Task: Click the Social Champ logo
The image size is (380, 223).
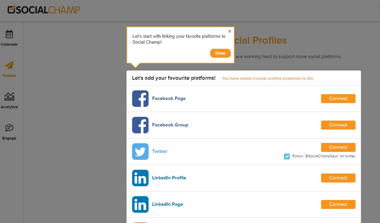Action: pos(44,10)
